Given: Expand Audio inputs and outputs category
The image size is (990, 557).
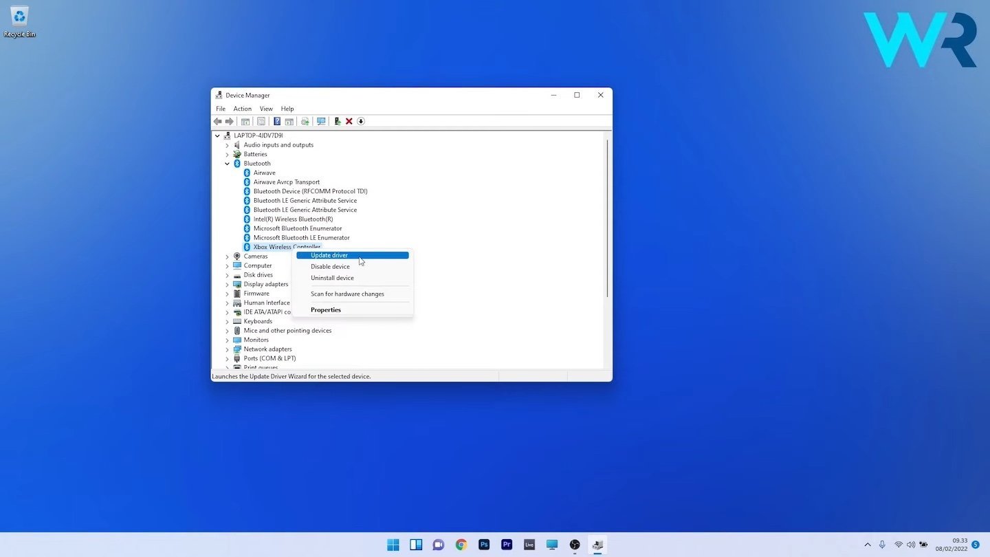Looking at the screenshot, I should (x=227, y=145).
